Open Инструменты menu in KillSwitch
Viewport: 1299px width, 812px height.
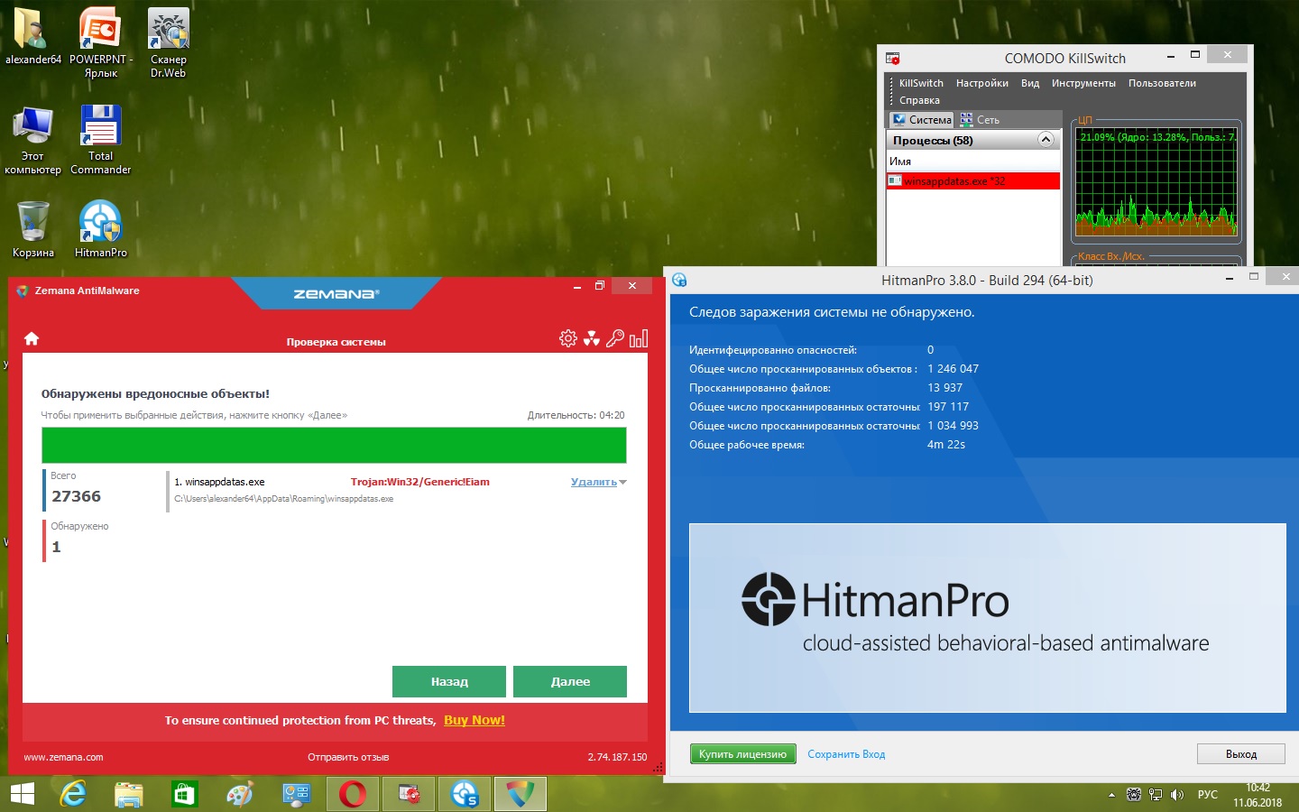(x=1083, y=83)
